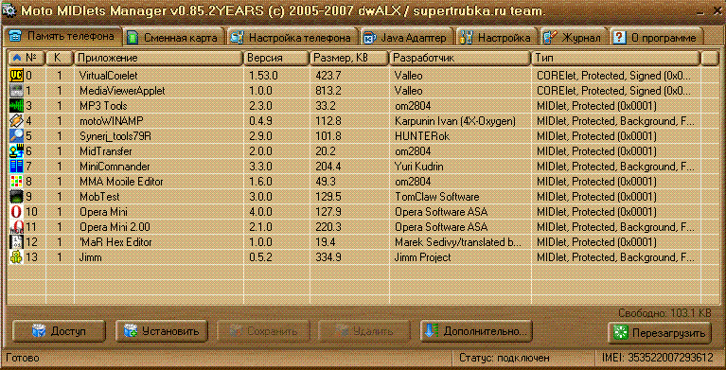Select the MobTest row in list
This screenshot has width=726, height=370.
(354, 197)
